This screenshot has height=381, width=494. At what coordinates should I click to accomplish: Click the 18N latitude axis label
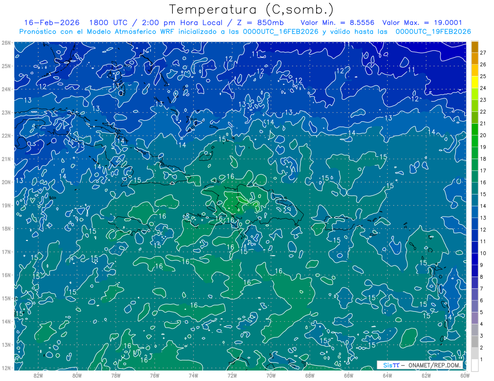6,229
